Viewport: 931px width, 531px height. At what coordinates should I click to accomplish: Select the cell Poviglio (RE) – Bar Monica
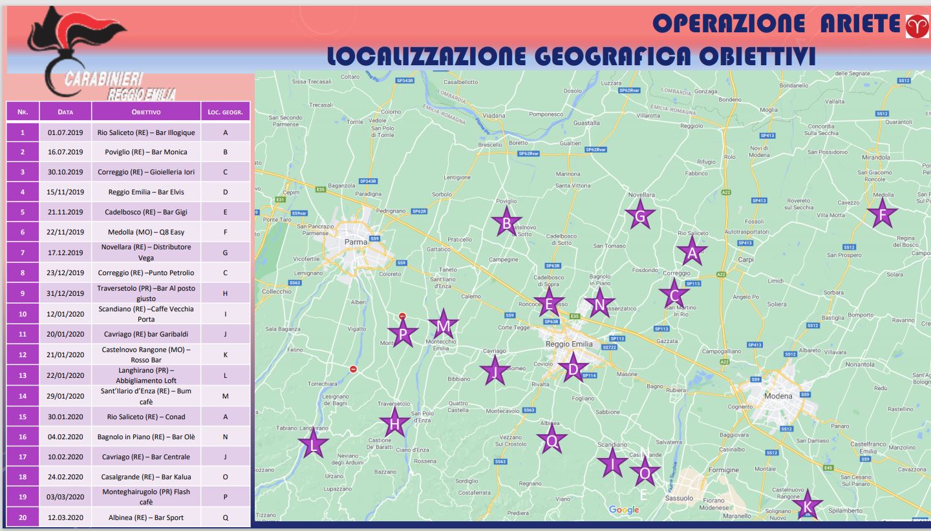146,152
